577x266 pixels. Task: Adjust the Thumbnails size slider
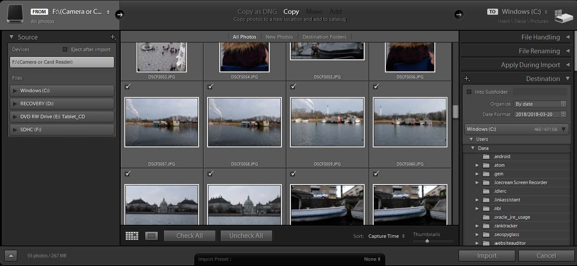[427, 241]
